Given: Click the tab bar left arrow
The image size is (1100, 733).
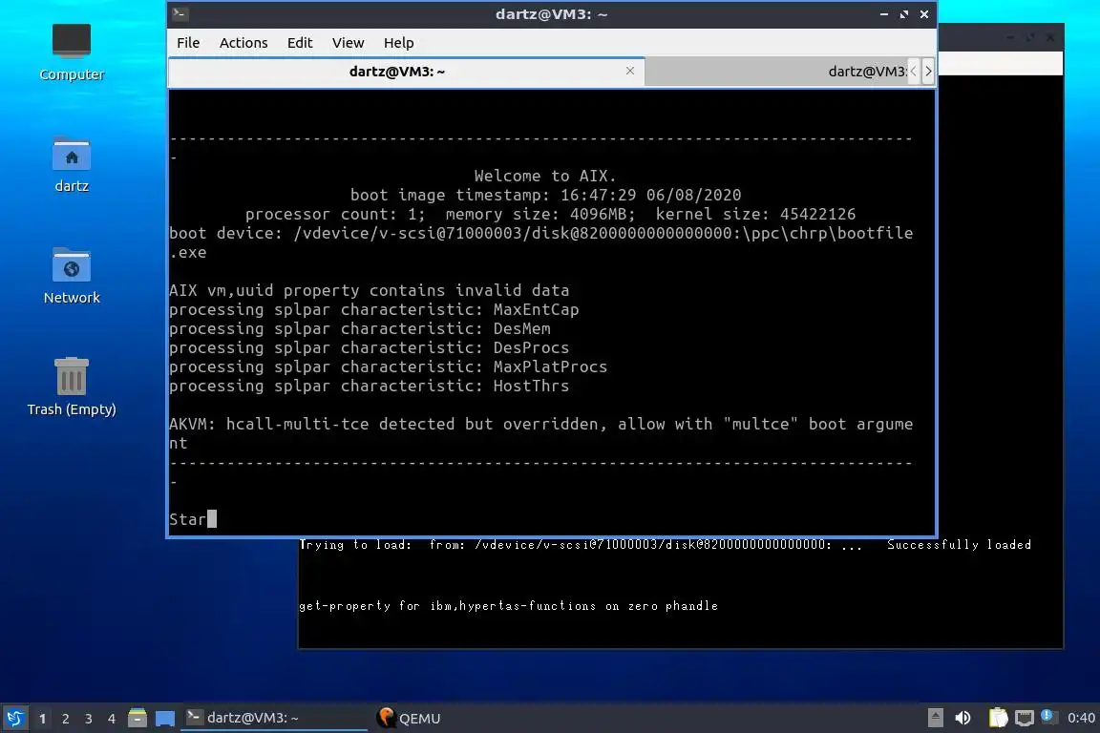Looking at the screenshot, I should point(914,71).
